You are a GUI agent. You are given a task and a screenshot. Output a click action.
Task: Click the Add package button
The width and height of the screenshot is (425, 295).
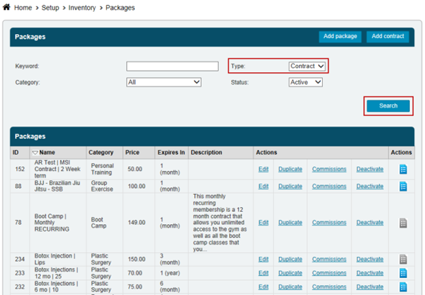click(340, 36)
